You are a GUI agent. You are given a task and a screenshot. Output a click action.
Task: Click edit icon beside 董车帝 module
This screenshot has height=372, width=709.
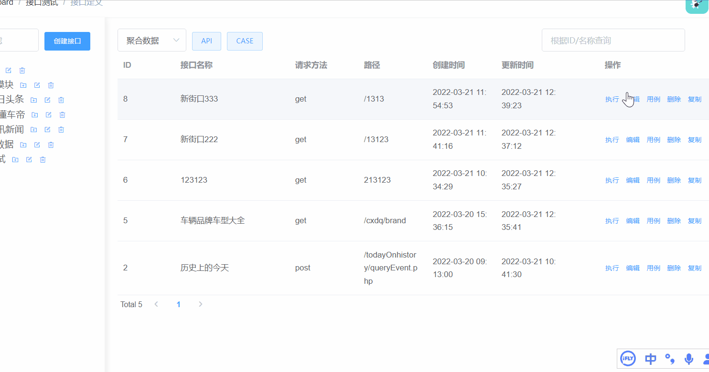[48, 115]
